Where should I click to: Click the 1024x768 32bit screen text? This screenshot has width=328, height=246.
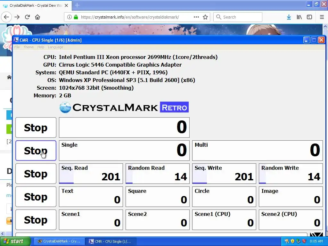(96, 88)
